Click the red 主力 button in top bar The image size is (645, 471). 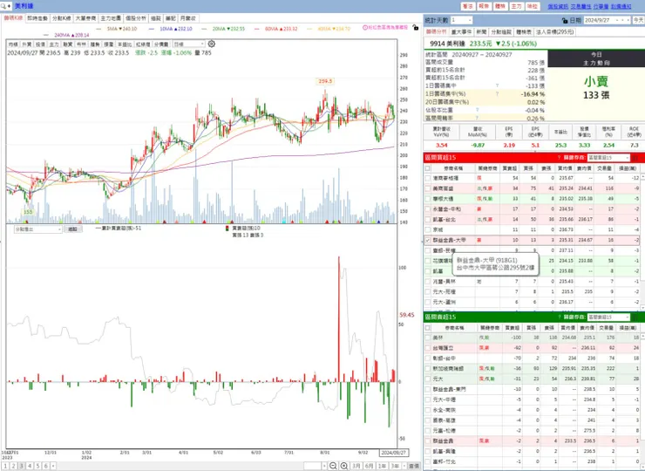tap(516, 7)
